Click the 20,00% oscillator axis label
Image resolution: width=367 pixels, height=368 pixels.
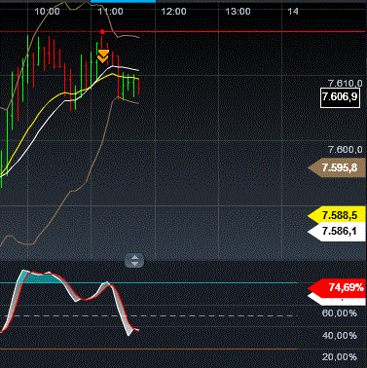339,357
